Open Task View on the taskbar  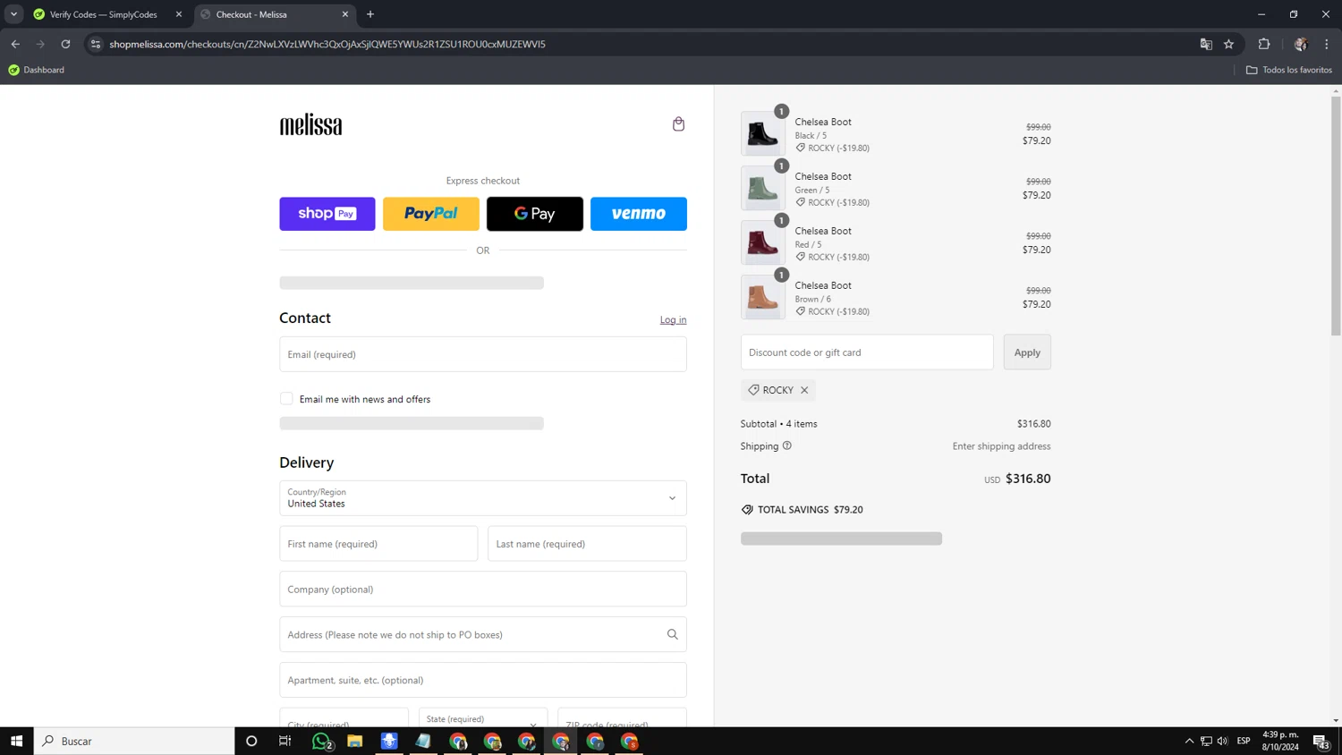(x=285, y=741)
